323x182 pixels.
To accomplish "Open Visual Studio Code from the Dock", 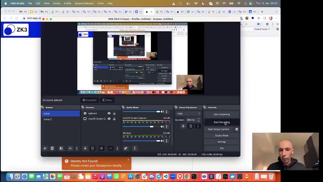I will coord(166,176).
